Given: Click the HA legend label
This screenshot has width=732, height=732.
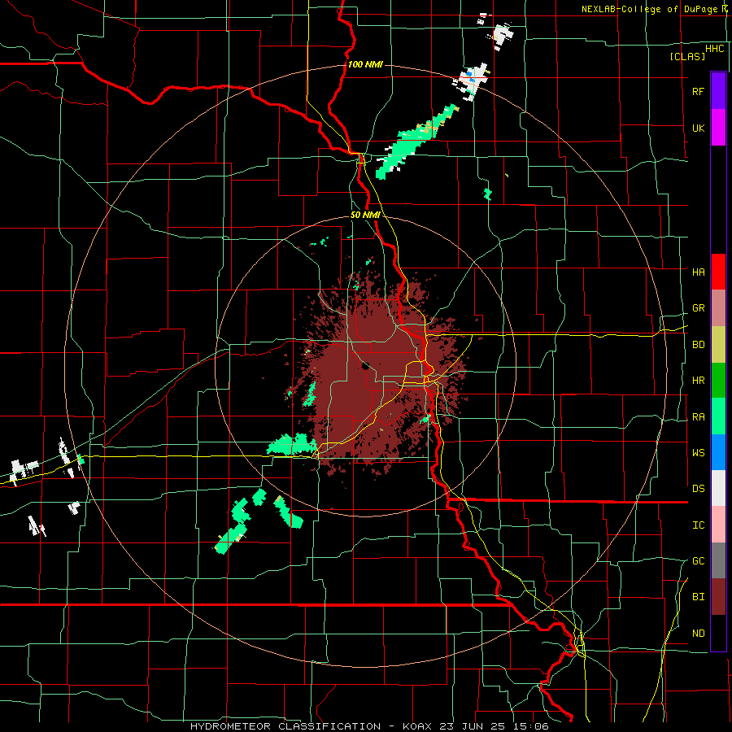Looking at the screenshot, I should pos(698,272).
